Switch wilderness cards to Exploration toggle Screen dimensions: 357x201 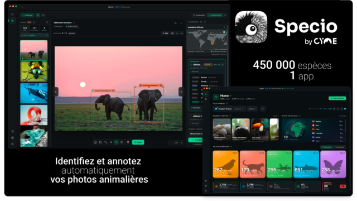coord(327,147)
